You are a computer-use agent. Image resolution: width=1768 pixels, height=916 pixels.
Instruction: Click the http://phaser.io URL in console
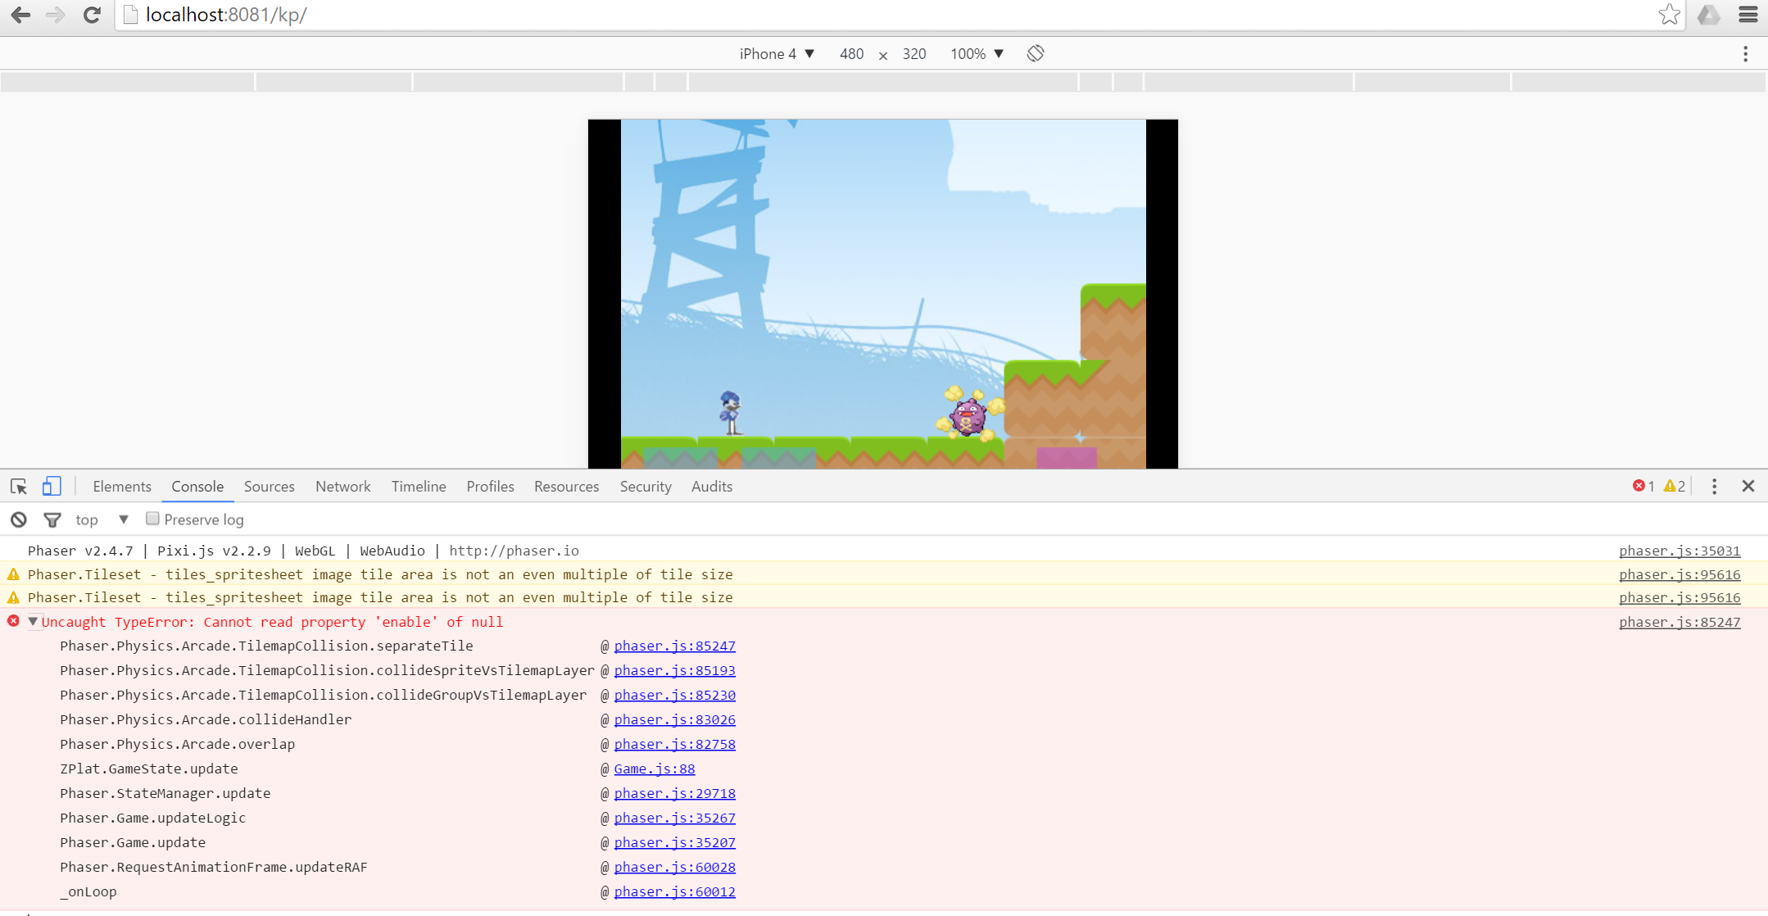514,551
